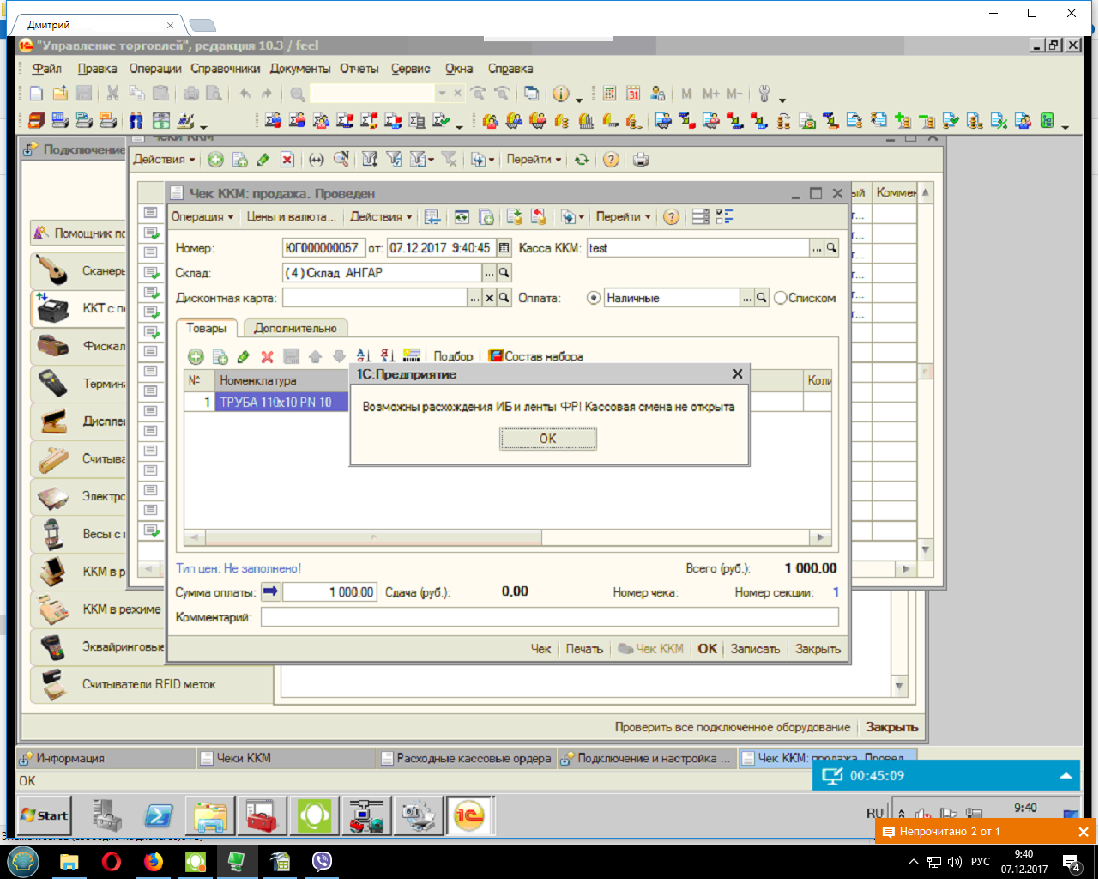Dismiss the Непрочитано 2 от 1 notification
This screenshot has width=1099, height=879.
pos(1084,832)
